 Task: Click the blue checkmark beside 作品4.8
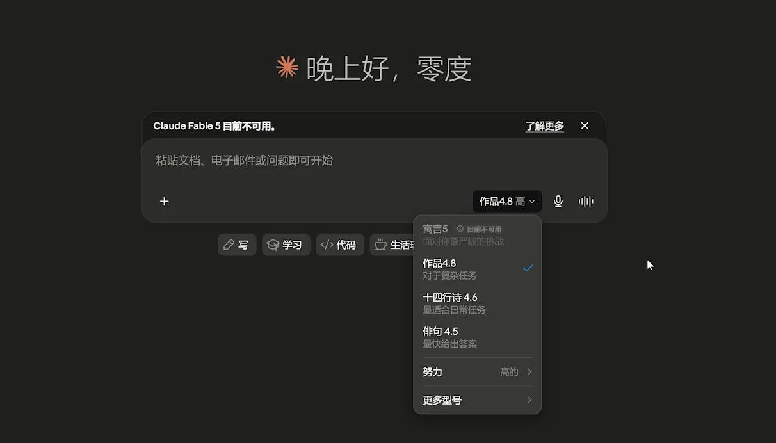tap(528, 268)
